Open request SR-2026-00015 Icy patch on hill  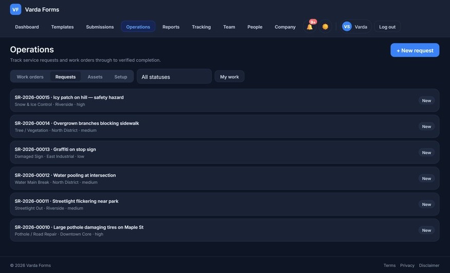pos(224,100)
